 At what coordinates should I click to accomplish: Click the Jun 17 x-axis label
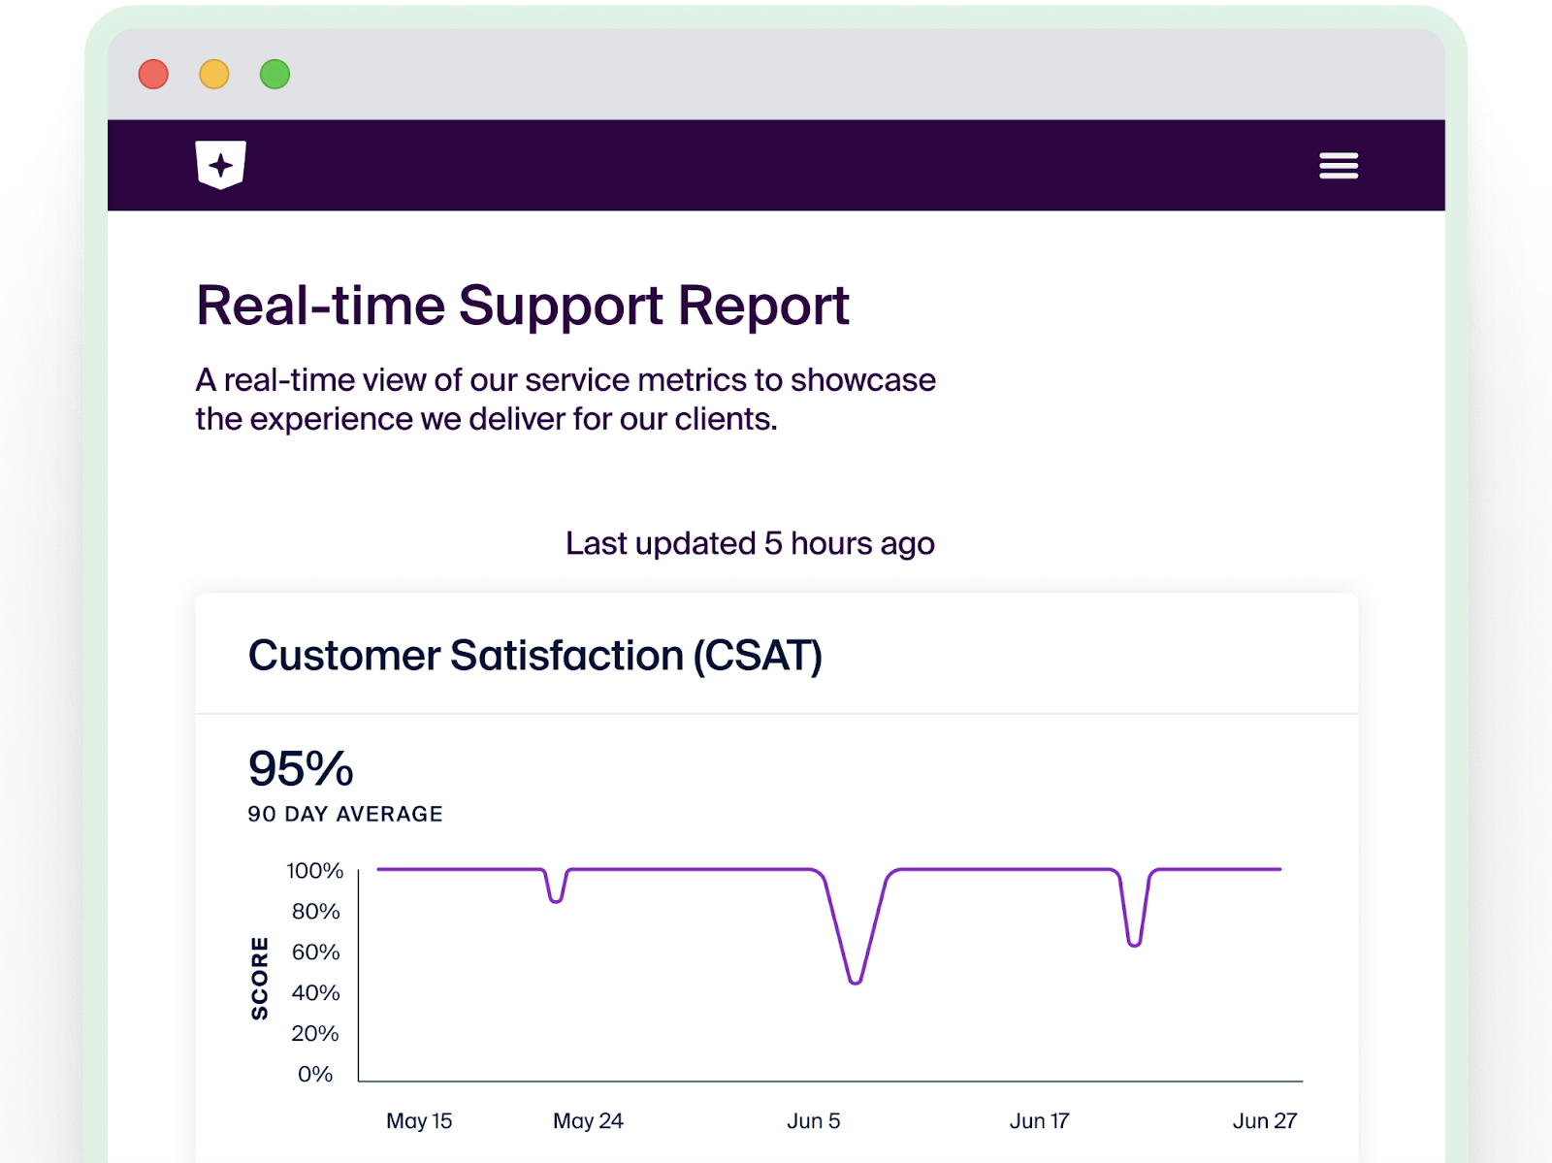click(x=1040, y=1121)
